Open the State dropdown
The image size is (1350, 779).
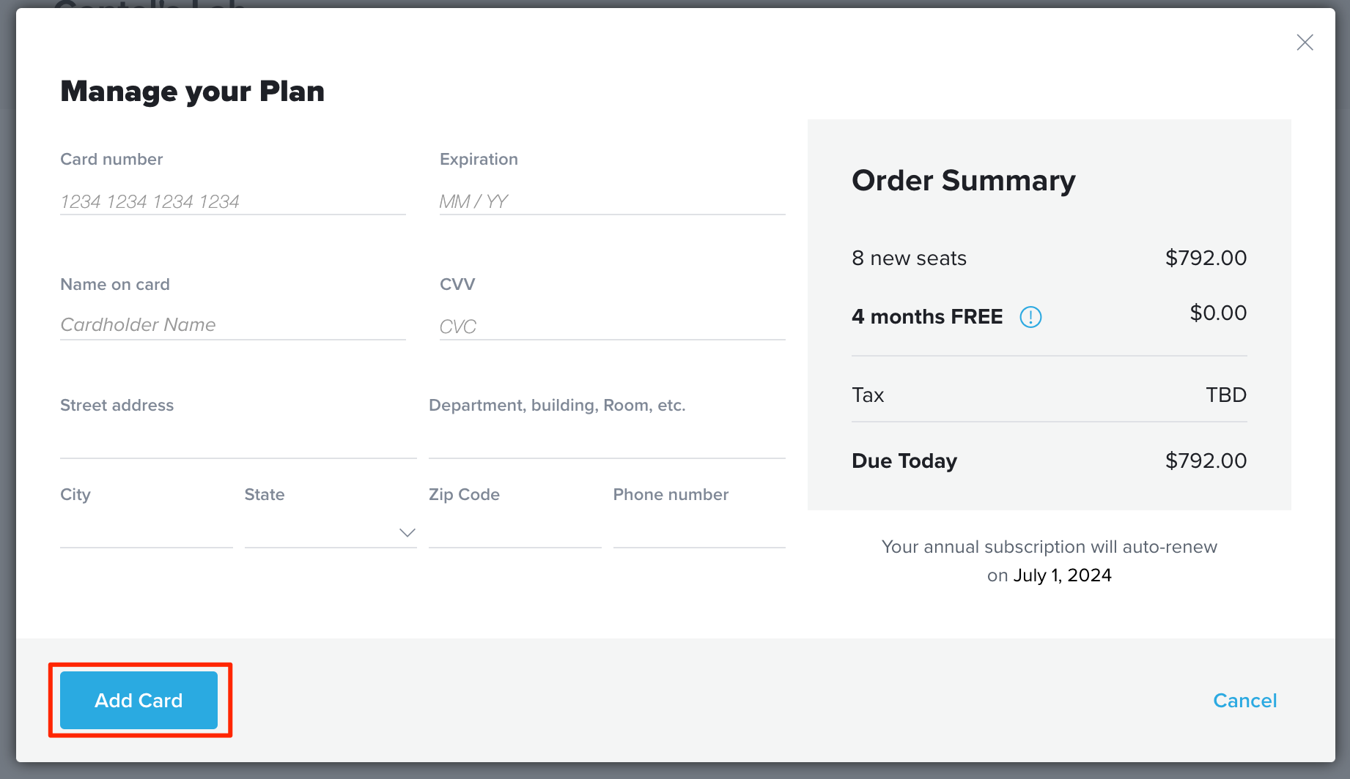[331, 532]
